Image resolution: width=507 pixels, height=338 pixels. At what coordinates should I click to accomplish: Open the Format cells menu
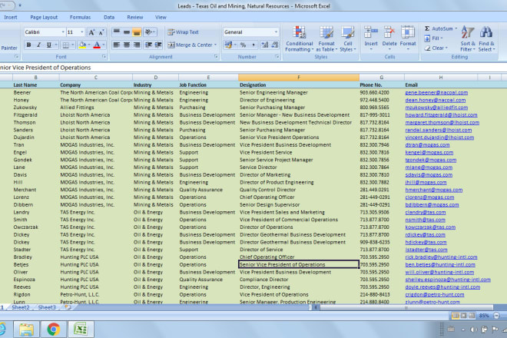(x=408, y=38)
